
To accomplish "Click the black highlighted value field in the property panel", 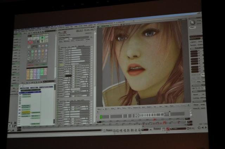I will (x=68, y=76).
